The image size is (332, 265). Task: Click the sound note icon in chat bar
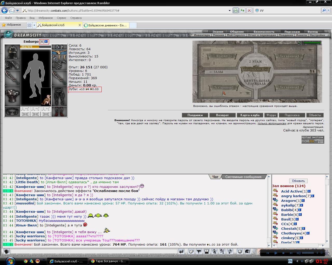[x=230, y=251]
